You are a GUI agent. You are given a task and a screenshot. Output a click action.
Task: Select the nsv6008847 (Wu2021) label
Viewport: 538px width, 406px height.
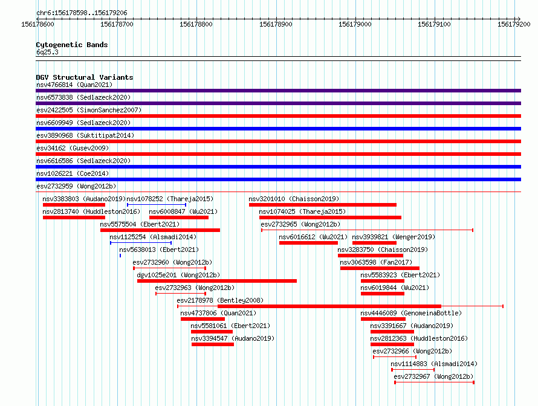(x=183, y=211)
